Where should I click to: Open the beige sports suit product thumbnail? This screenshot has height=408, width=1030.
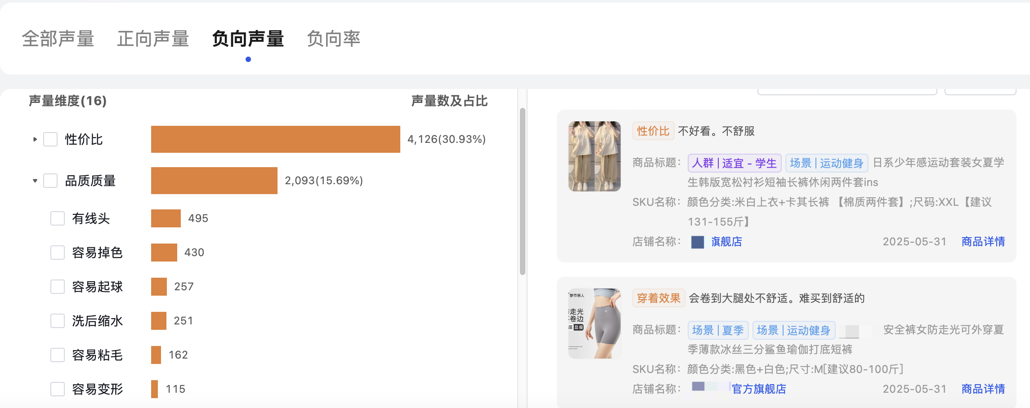595,156
